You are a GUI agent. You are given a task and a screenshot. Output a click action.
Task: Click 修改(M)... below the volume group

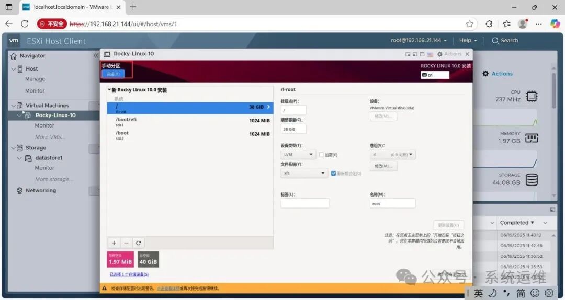pyautogui.click(x=383, y=166)
